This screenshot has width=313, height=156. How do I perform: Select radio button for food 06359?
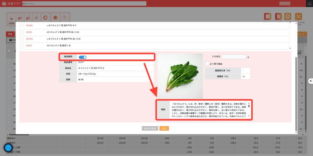[22, 32]
